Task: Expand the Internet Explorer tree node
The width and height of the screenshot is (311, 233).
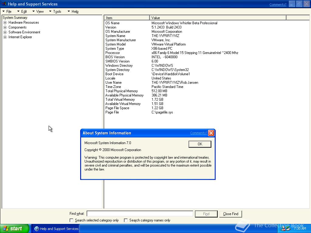Action: point(5,37)
